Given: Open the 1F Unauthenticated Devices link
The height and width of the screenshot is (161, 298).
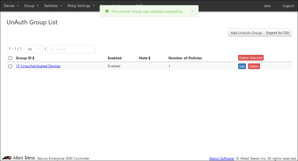Looking at the screenshot, I should [x=38, y=66].
